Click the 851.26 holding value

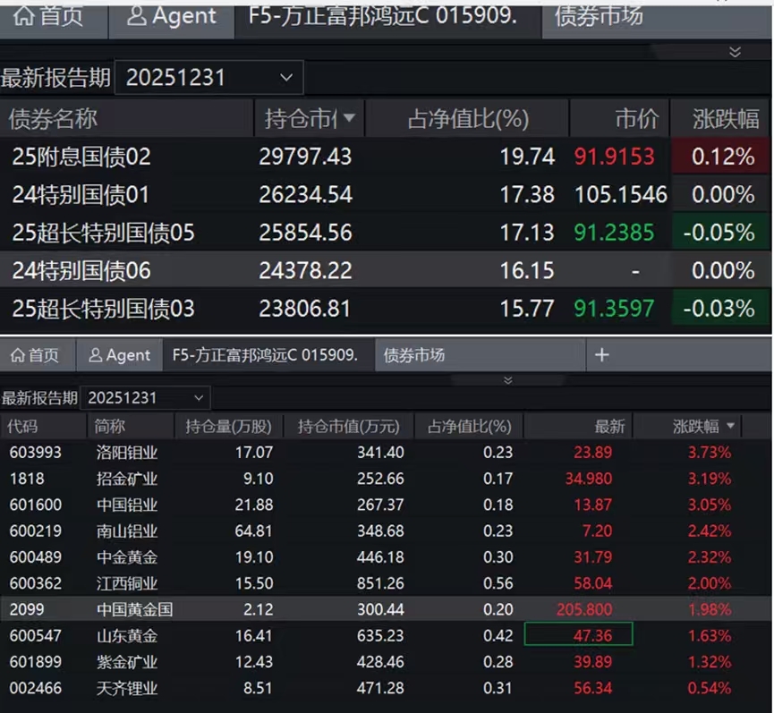[x=380, y=582]
